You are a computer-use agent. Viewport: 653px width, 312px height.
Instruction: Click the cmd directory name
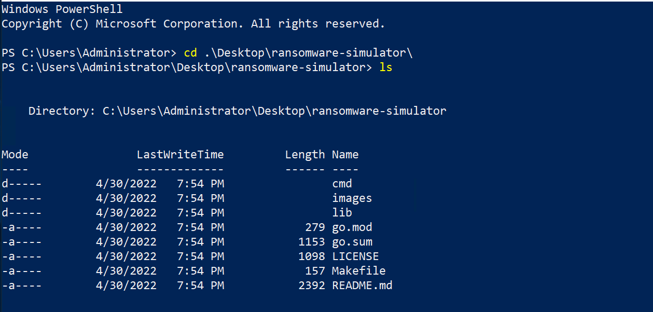pyautogui.click(x=342, y=184)
